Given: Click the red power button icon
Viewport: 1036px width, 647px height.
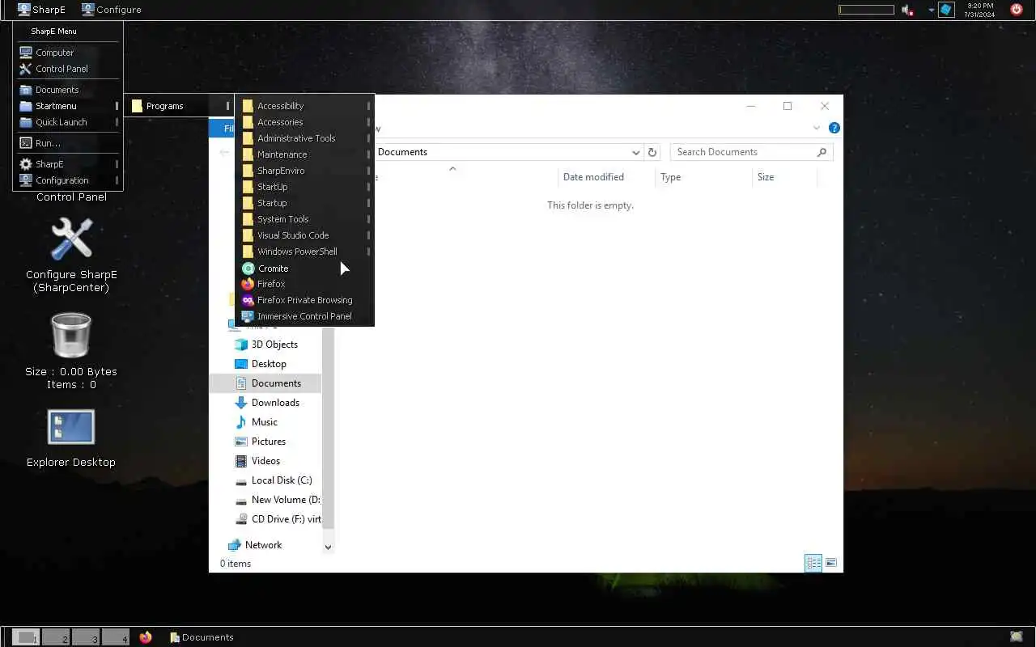Looking at the screenshot, I should pyautogui.click(x=1017, y=10).
